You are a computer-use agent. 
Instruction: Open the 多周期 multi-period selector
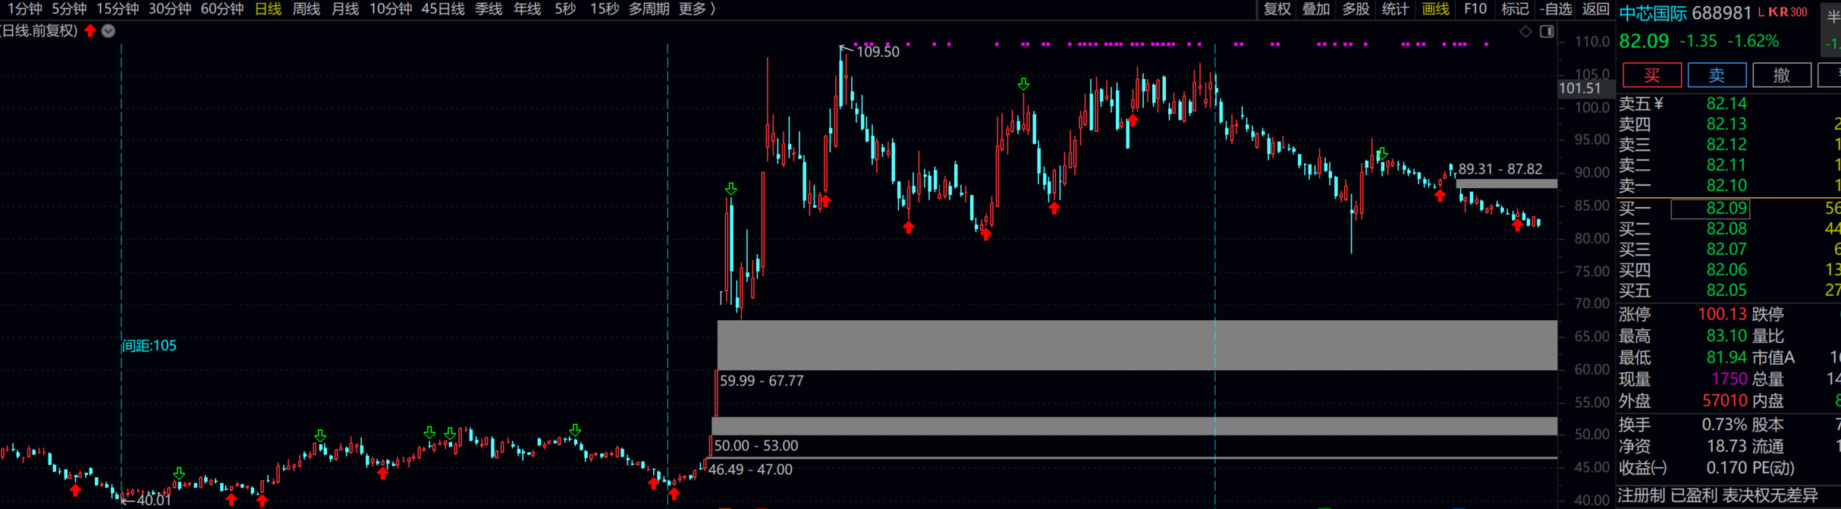tap(649, 9)
